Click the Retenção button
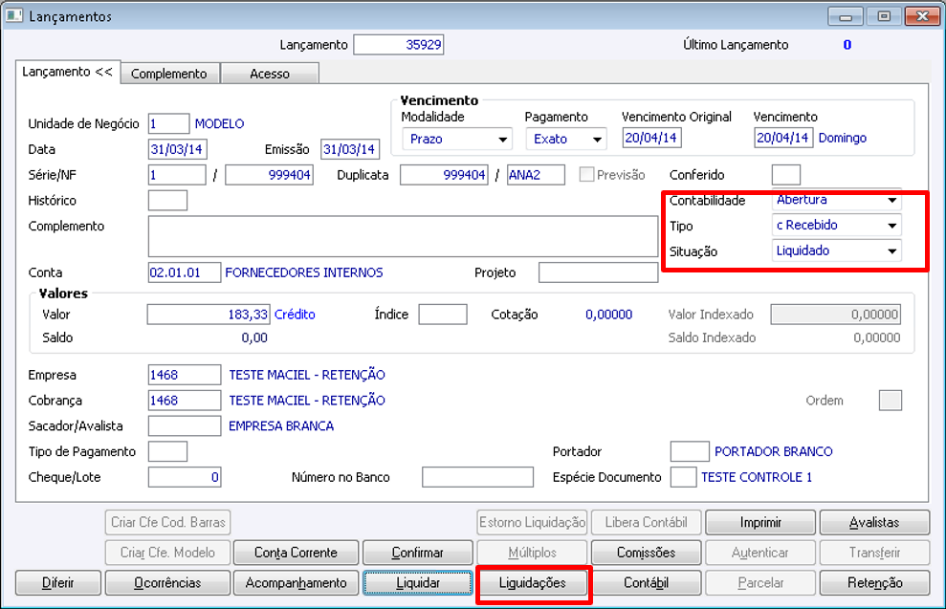Screen dimensions: 946x609 click(875, 583)
